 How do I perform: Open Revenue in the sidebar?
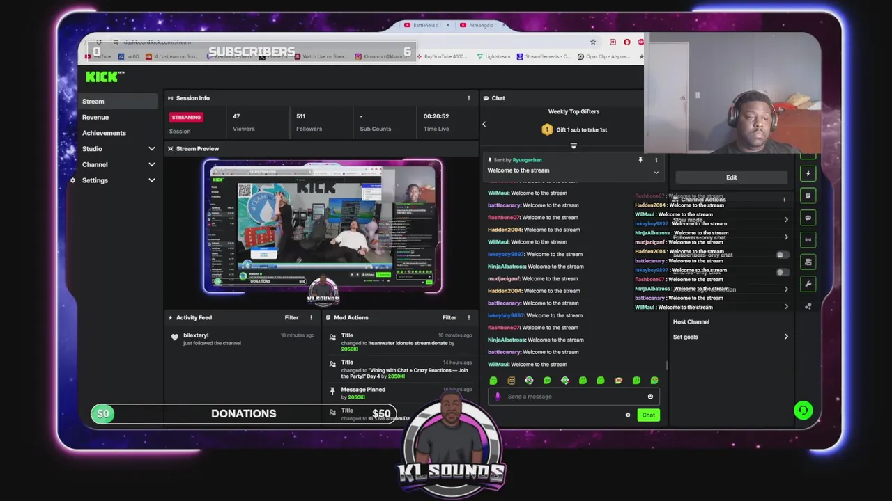95,118
